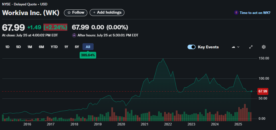Click the 100.00 y-axis label
Viewport: 276px width, 130px height.
pos(263,79)
